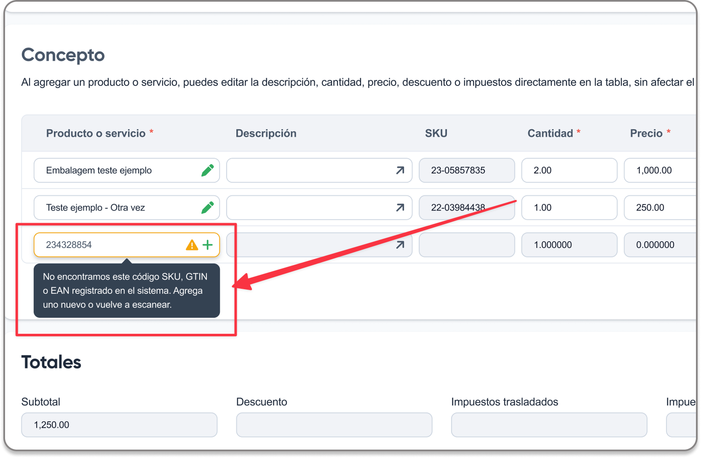Click the Subtotal label
Viewport: 701px width, 458px height.
[x=41, y=402]
